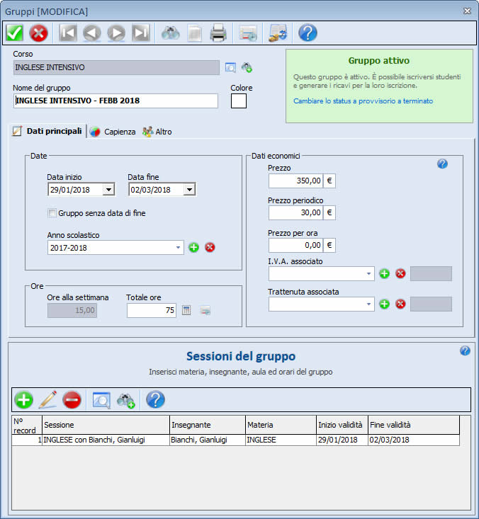Open the Data inizio date dropdown

click(x=108, y=190)
